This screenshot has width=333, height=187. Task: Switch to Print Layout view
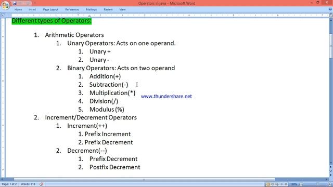coord(268,184)
